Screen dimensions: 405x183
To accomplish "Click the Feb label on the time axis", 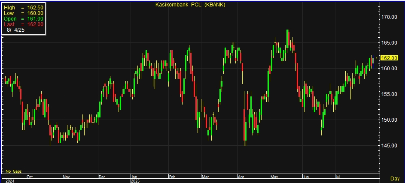I will (x=172, y=177).
